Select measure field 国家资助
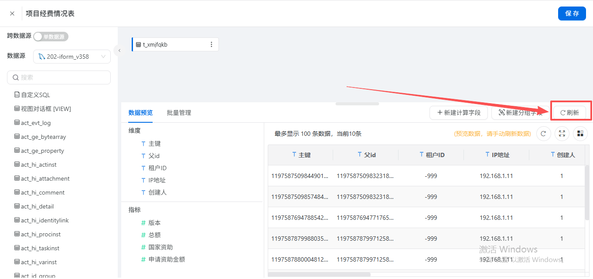This screenshot has width=593, height=279. [157, 247]
